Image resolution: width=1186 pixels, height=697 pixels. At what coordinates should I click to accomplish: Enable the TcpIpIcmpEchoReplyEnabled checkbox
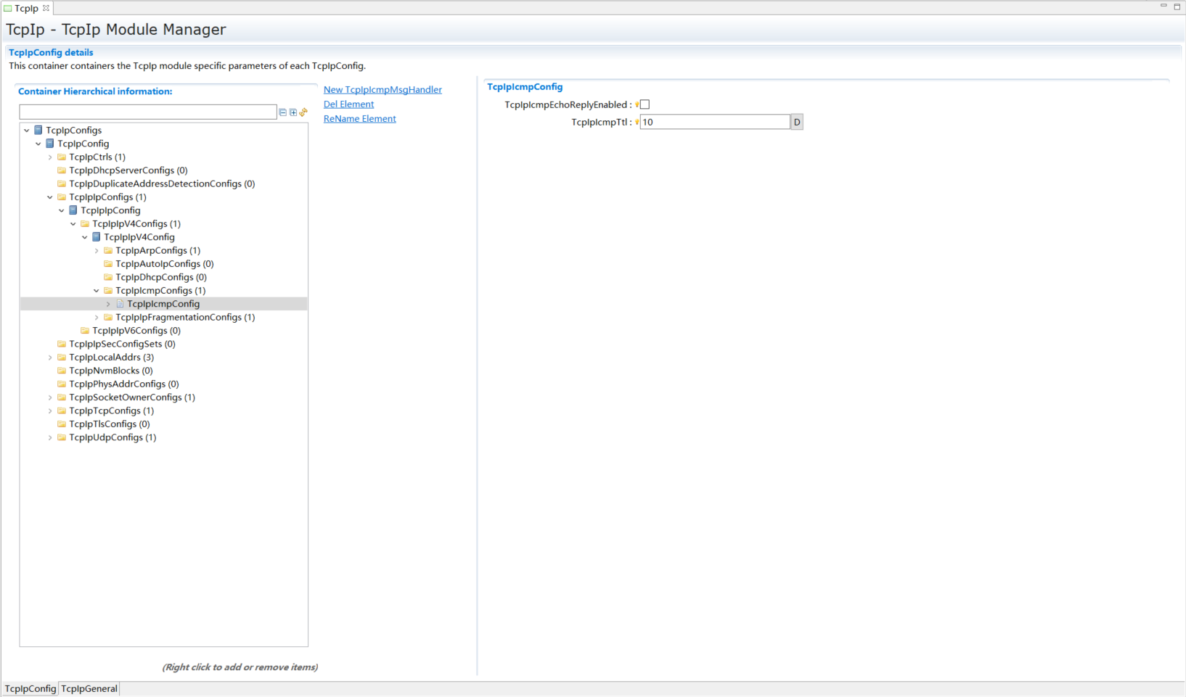pos(645,104)
